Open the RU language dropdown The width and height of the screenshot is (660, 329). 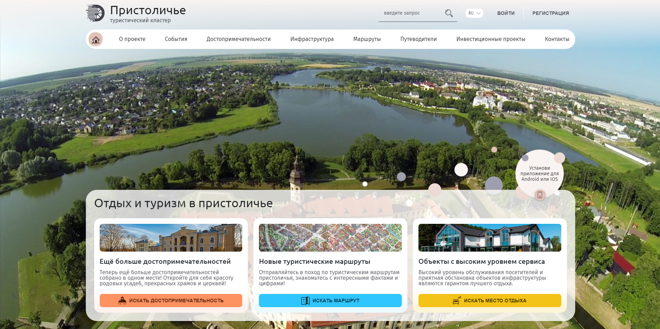(x=474, y=13)
